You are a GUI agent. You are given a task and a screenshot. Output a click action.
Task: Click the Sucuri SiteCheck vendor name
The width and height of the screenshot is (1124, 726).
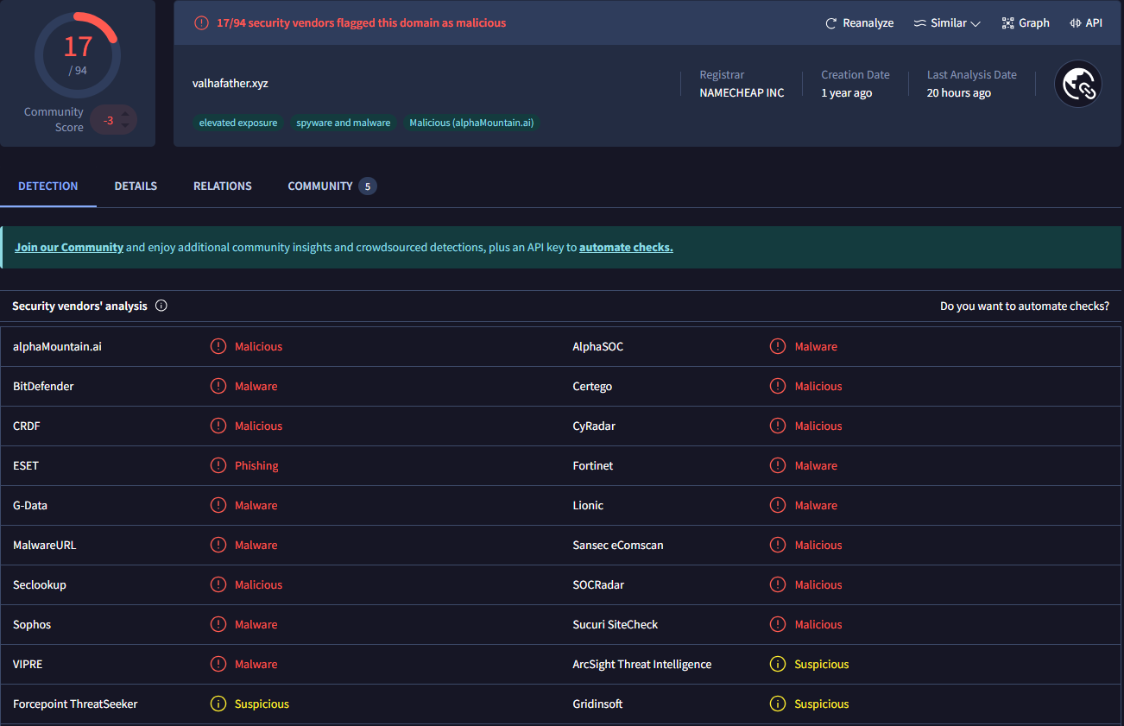616,624
